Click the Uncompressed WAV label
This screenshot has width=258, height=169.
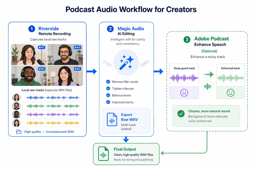point(60,132)
